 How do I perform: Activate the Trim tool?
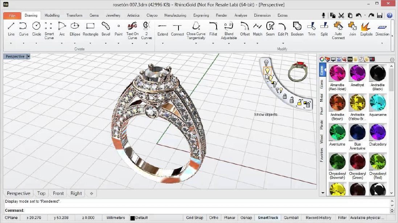[x=311, y=28]
